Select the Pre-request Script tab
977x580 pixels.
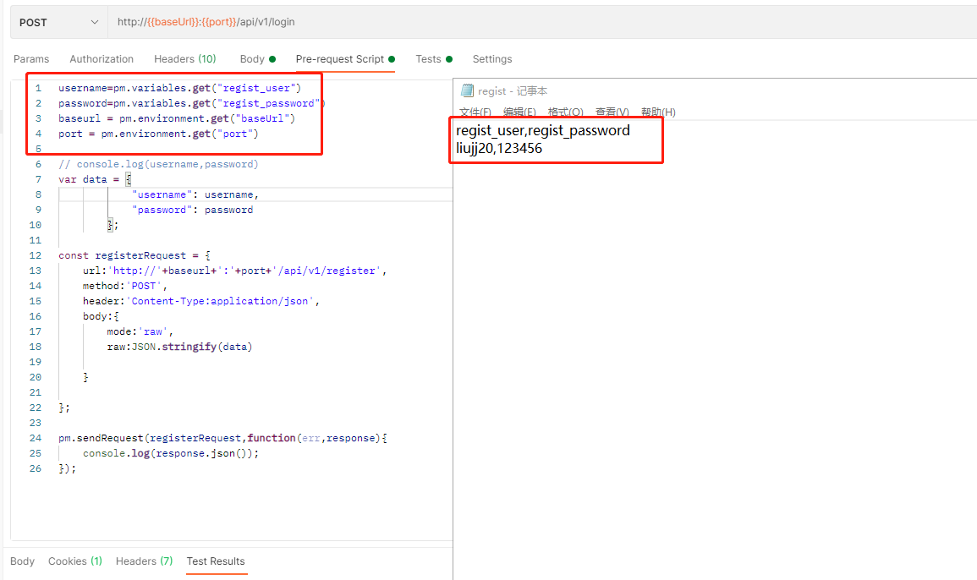coord(345,59)
